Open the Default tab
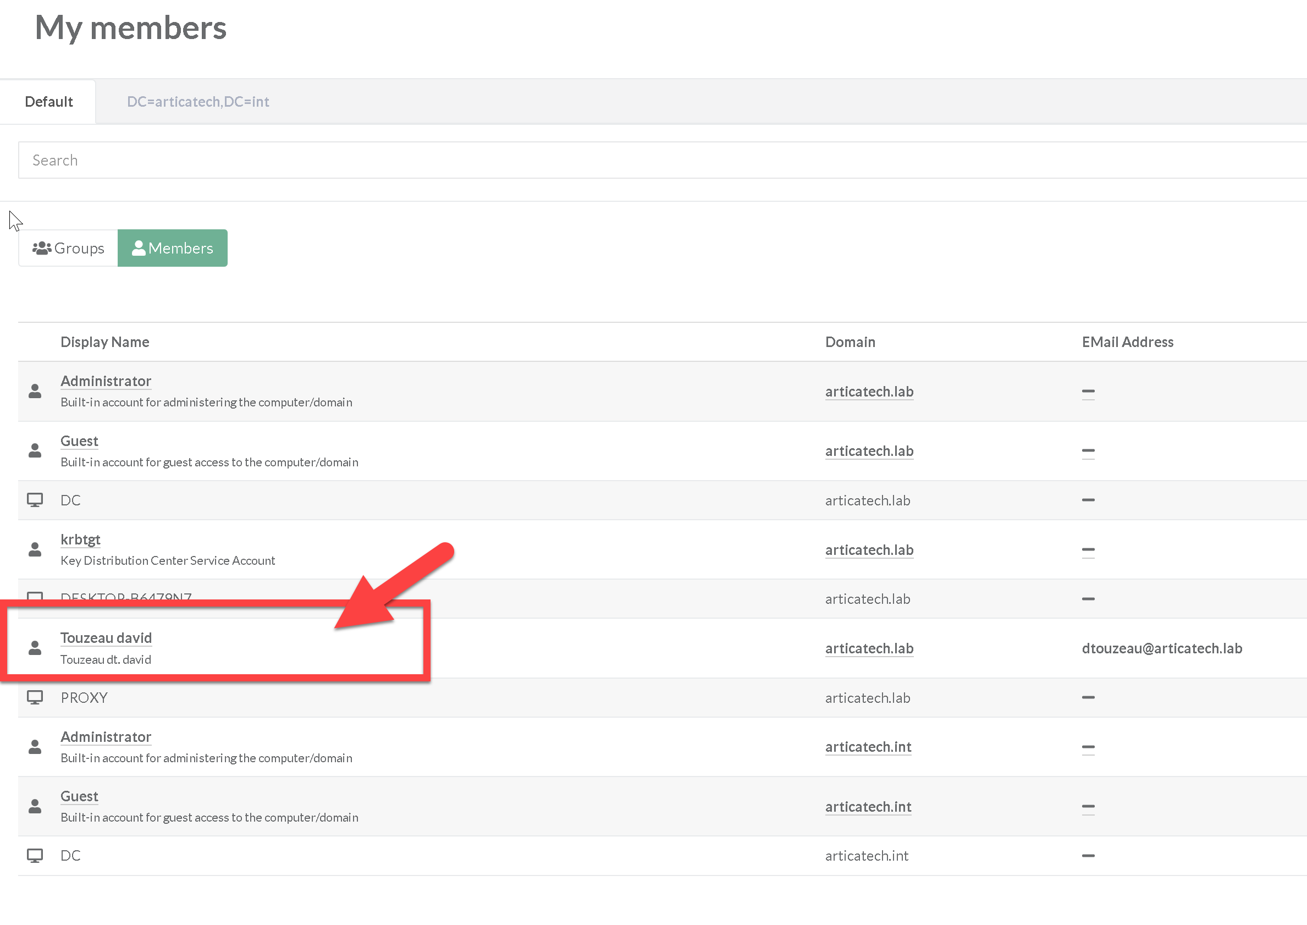The height and width of the screenshot is (925, 1307). [48, 101]
